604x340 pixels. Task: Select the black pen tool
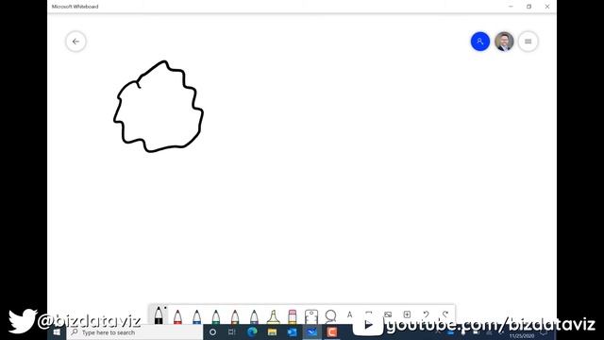tap(159, 315)
